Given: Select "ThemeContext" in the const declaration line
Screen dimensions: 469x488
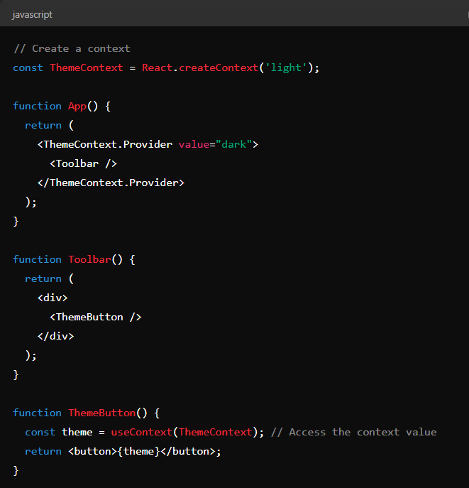Looking at the screenshot, I should point(87,68).
